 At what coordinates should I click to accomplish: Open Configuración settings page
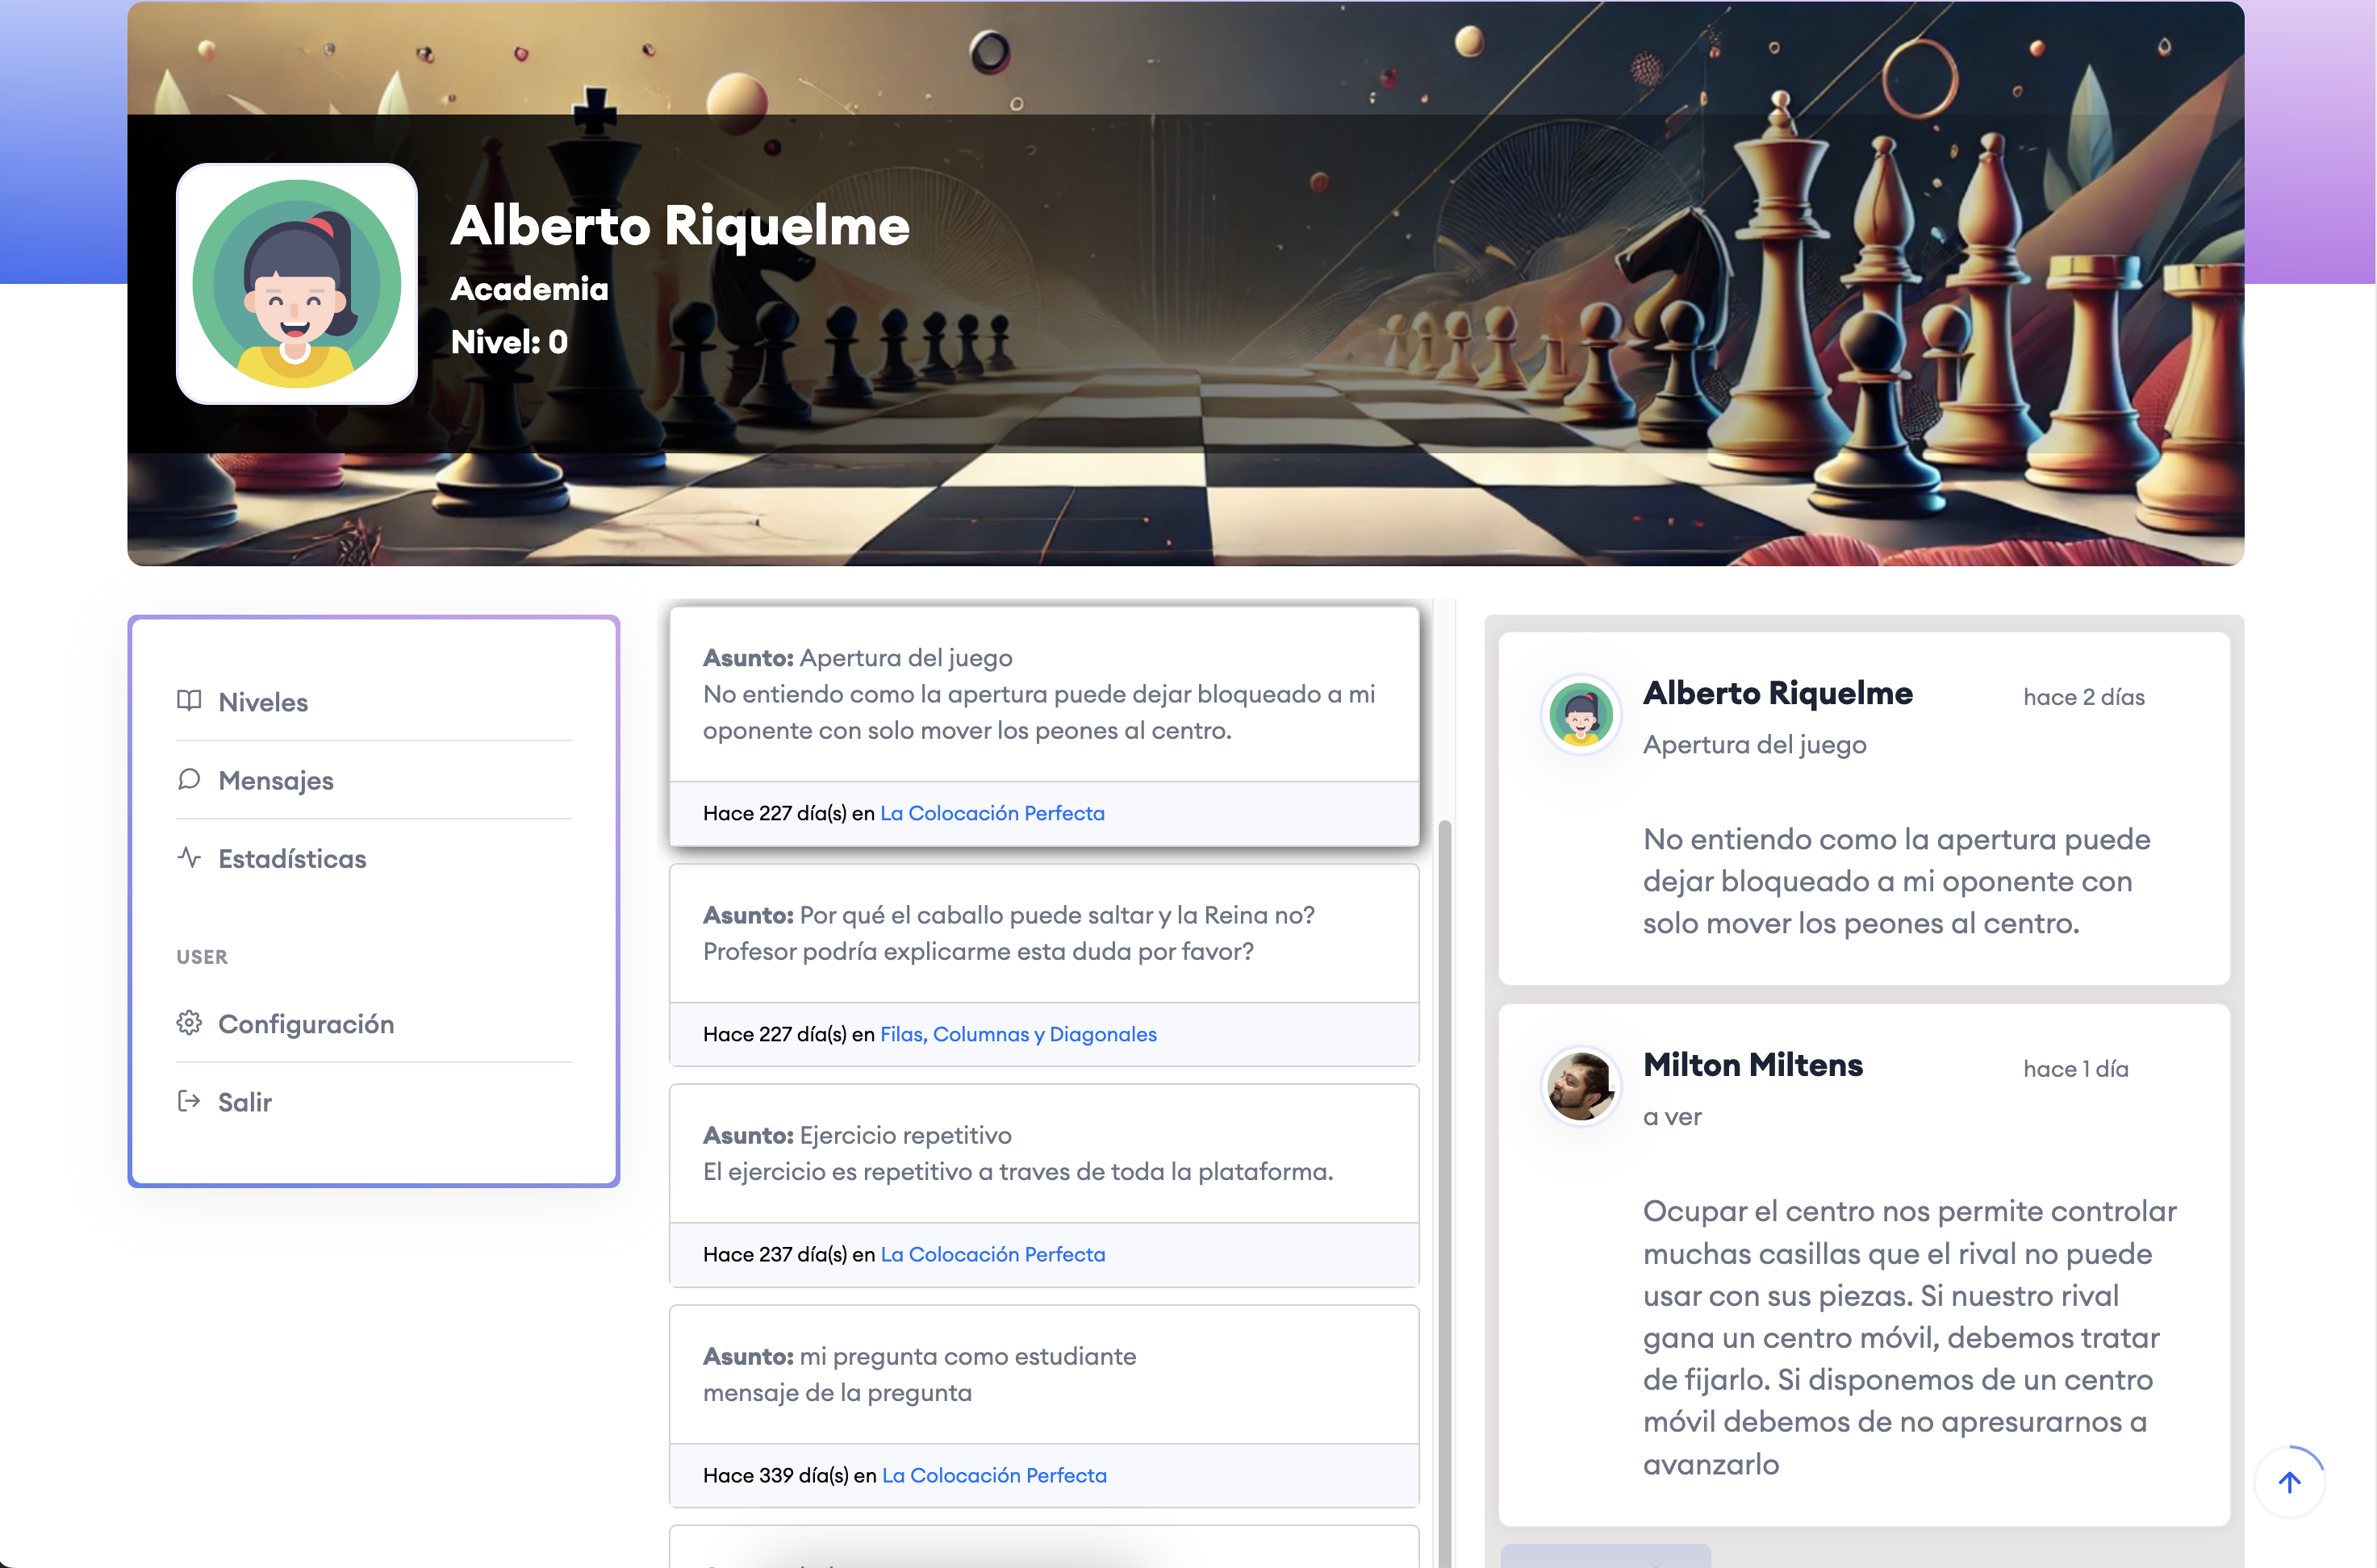tap(306, 1024)
